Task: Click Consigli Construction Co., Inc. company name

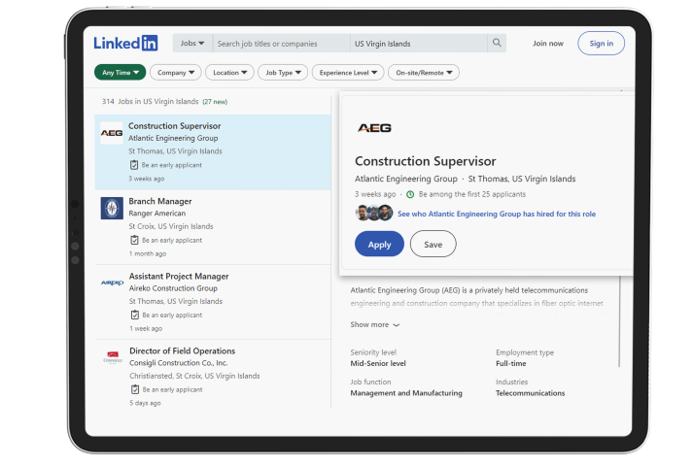Action: pos(178,363)
